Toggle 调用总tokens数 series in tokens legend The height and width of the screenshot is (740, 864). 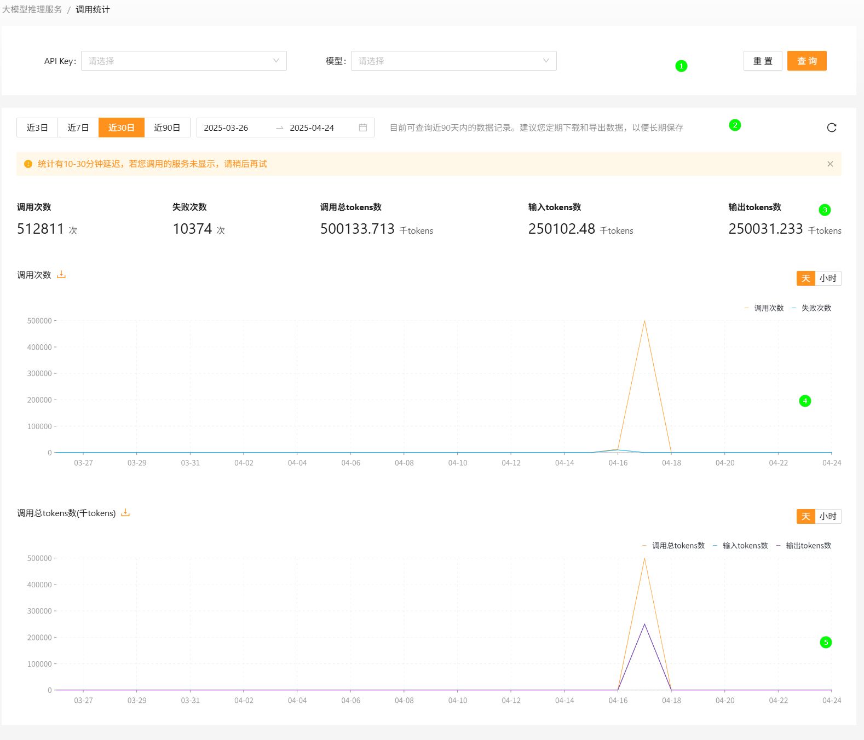tap(673, 546)
